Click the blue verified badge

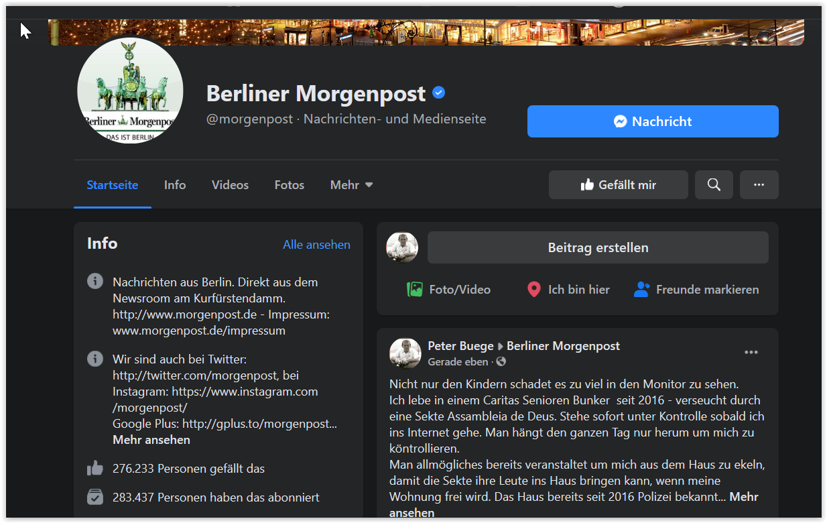click(439, 93)
